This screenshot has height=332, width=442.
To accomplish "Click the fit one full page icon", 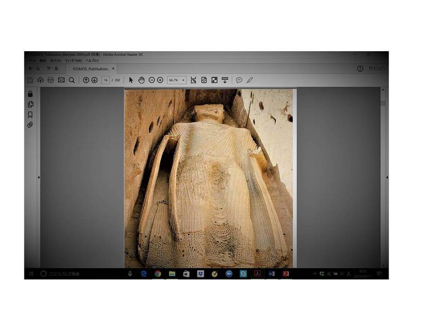I will [204, 80].
